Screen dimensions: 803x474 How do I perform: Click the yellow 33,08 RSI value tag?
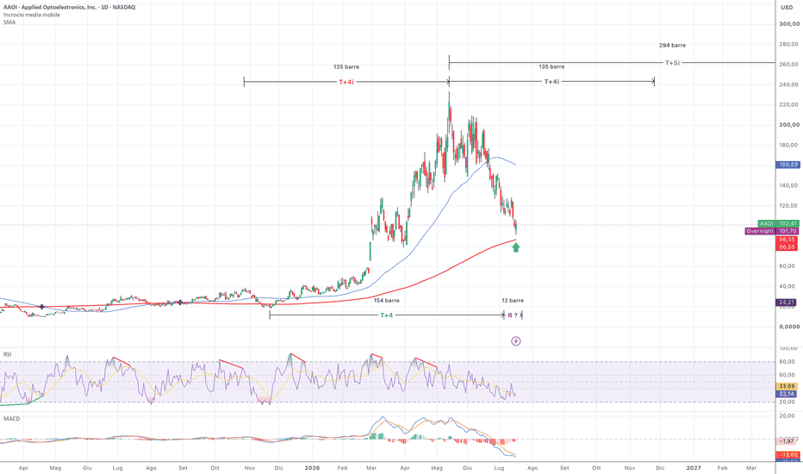tap(787, 386)
